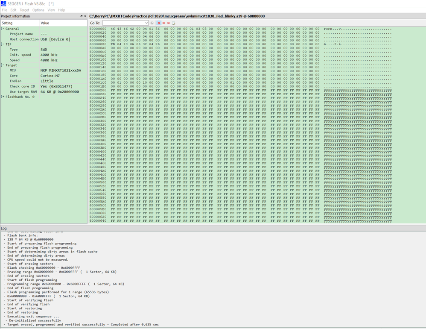This screenshot has height=329, width=426.
Task: Close the Project information panel
Action: click(85, 16)
